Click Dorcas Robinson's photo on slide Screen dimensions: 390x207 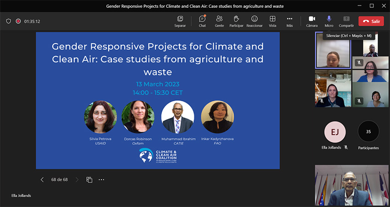(138, 117)
